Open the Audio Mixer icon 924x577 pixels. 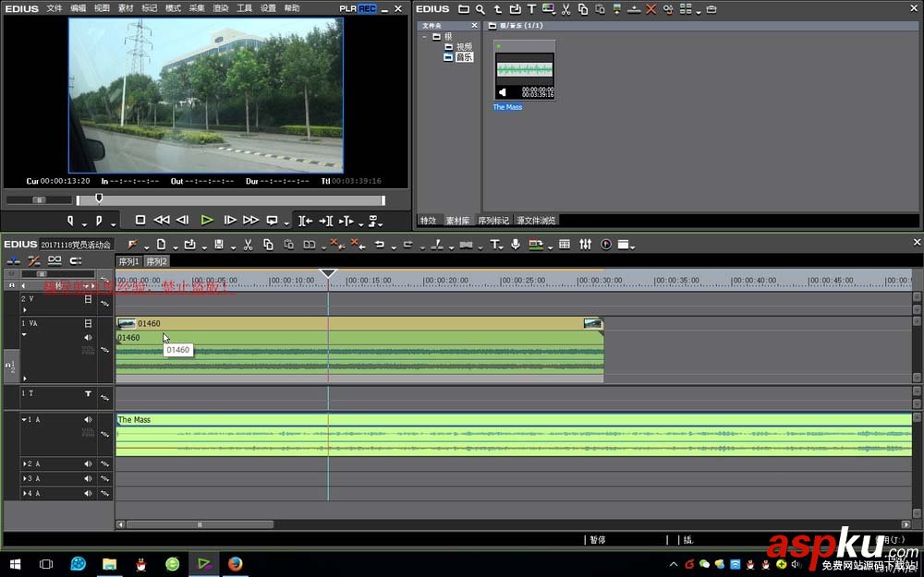coord(585,245)
